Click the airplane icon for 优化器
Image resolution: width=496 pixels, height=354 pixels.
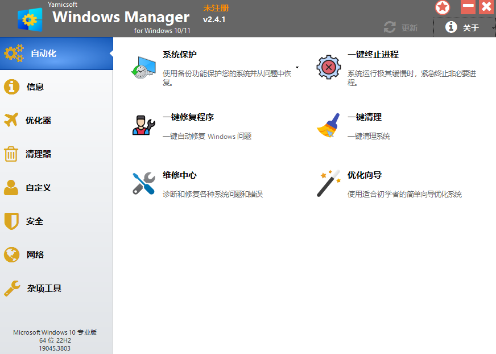(11, 120)
